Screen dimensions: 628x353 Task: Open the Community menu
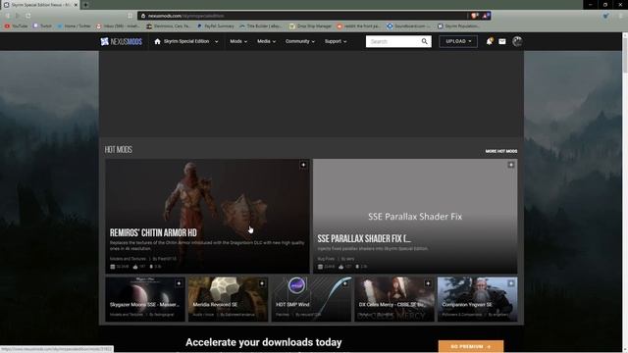pyautogui.click(x=299, y=41)
